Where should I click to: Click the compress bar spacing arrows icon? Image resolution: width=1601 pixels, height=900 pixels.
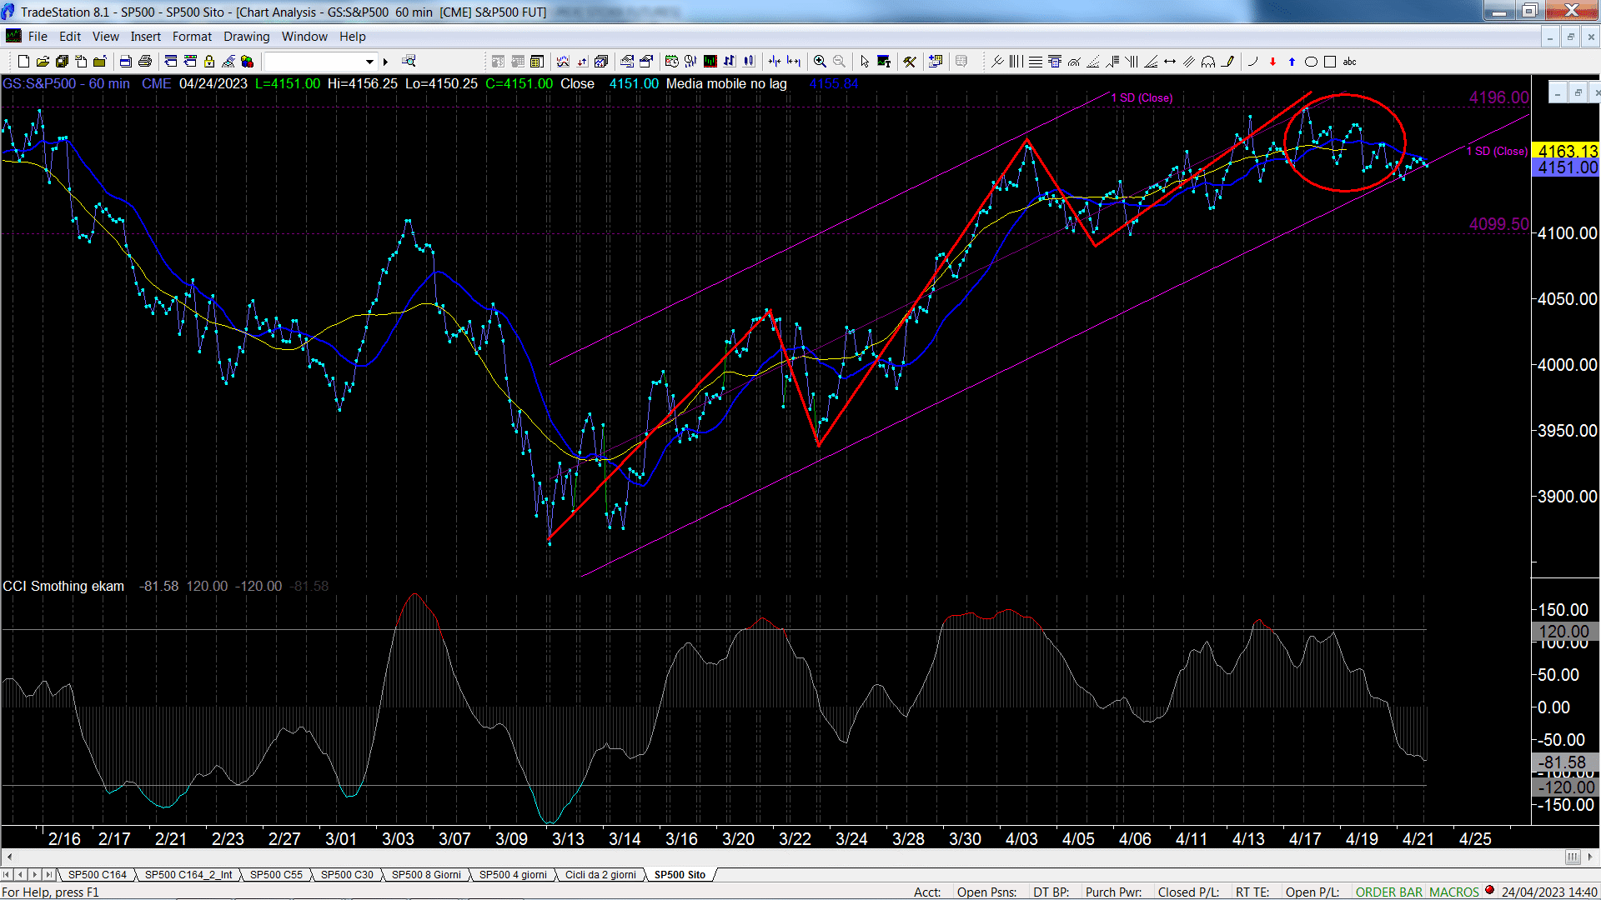pyautogui.click(x=775, y=61)
